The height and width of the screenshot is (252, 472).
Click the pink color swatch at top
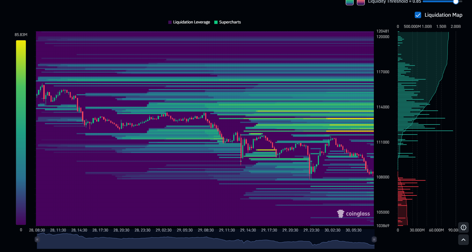click(361, 2)
